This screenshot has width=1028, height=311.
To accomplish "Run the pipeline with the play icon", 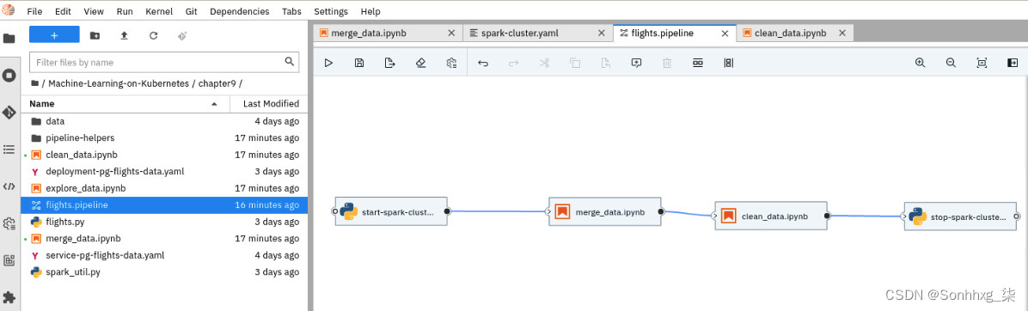I will tap(328, 63).
